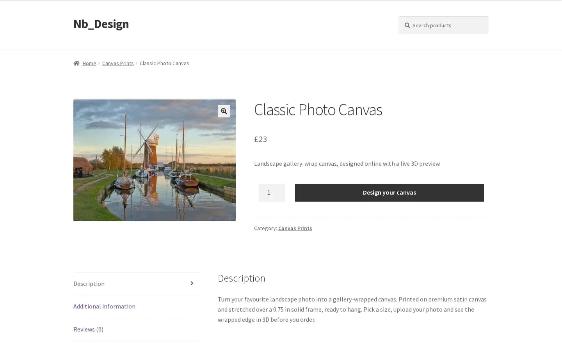The width and height of the screenshot is (562, 351).
Task: Open the Nb_Design site title link
Action: [101, 24]
